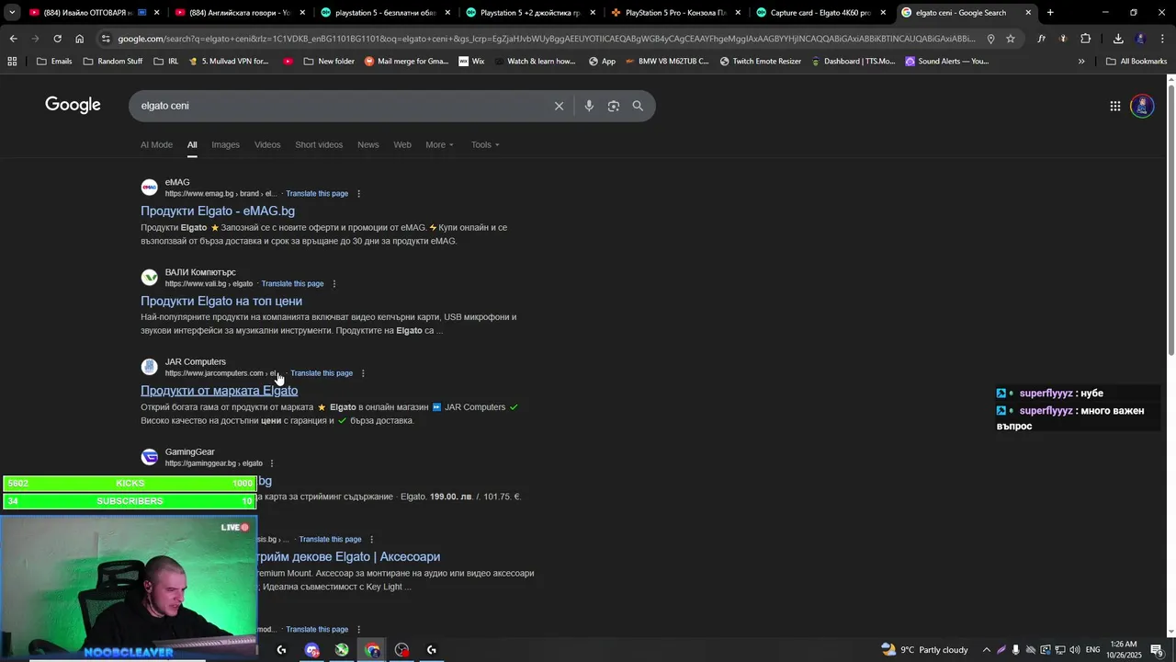Select the Videos search tab
The width and height of the screenshot is (1176, 662).
pos(267,144)
